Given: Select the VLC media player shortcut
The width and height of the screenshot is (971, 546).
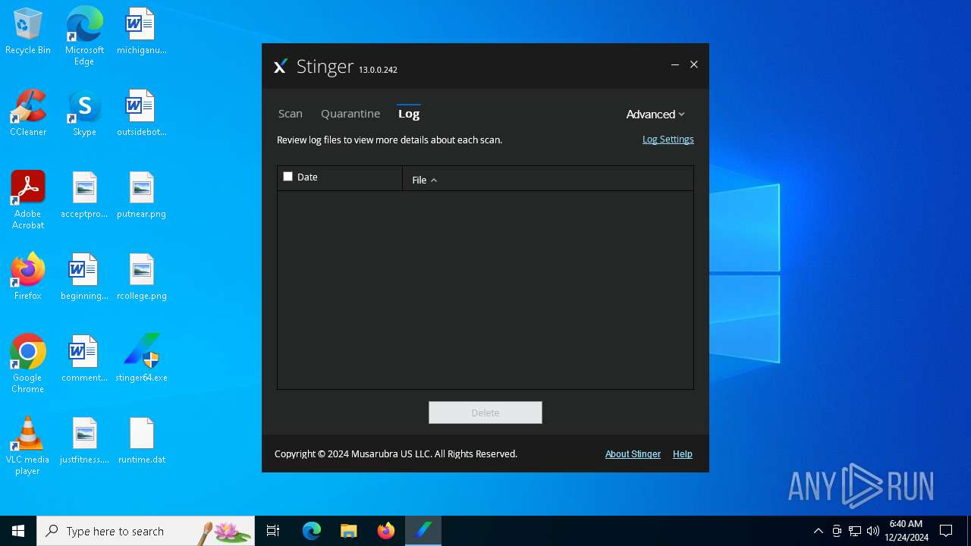Looking at the screenshot, I should click(28, 446).
